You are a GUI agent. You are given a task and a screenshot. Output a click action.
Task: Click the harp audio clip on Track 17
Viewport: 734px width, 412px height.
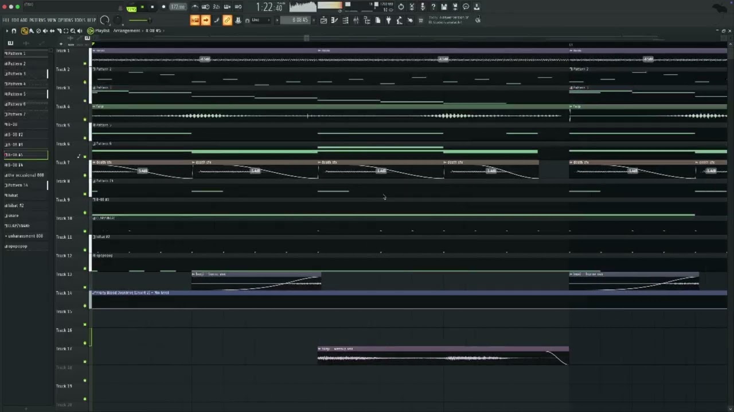point(443,356)
